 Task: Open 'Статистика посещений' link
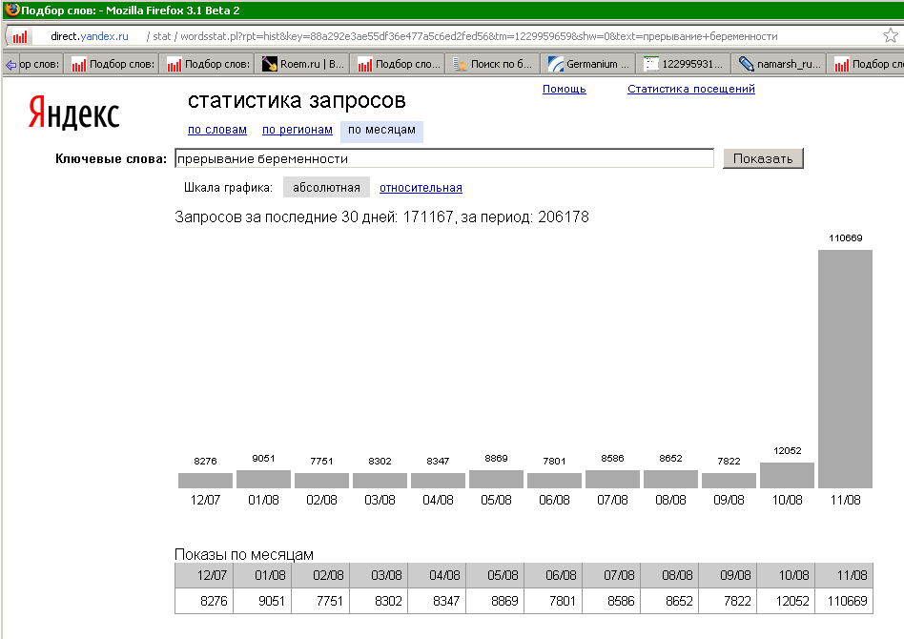[691, 89]
